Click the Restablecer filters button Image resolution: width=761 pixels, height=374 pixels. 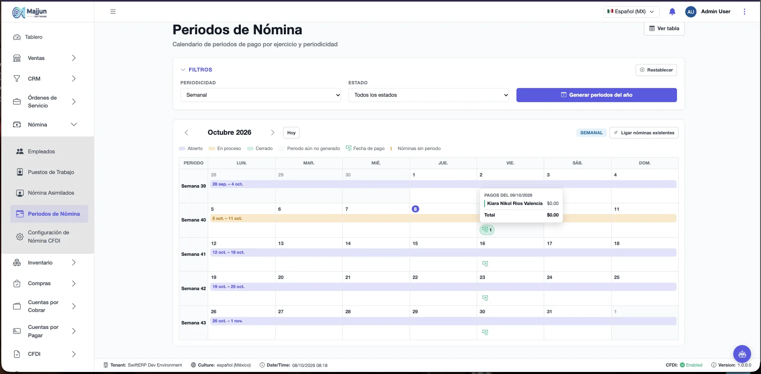[656, 70]
